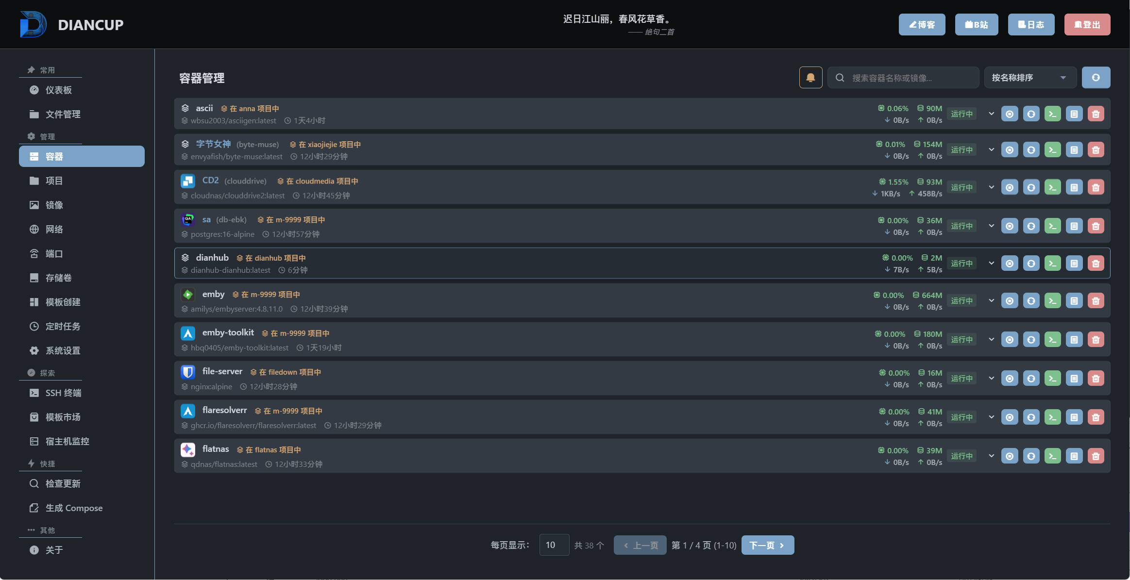1130x580 pixels.
Task: Stop the ascii container
Action: [x=1010, y=114]
